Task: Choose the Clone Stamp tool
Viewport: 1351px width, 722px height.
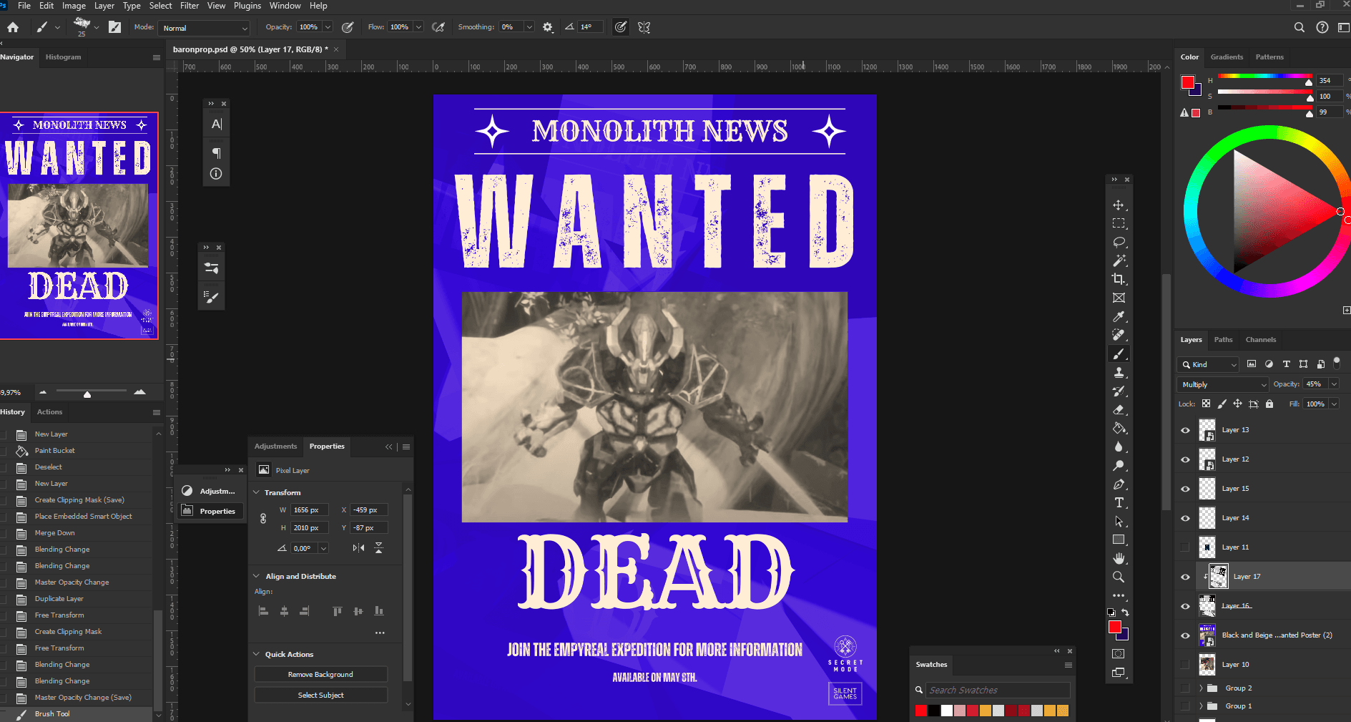Action: coord(1119,372)
